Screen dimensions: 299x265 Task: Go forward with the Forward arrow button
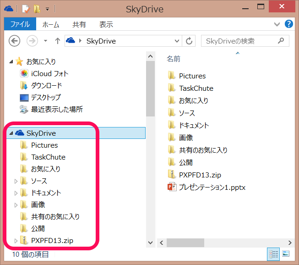[32, 41]
